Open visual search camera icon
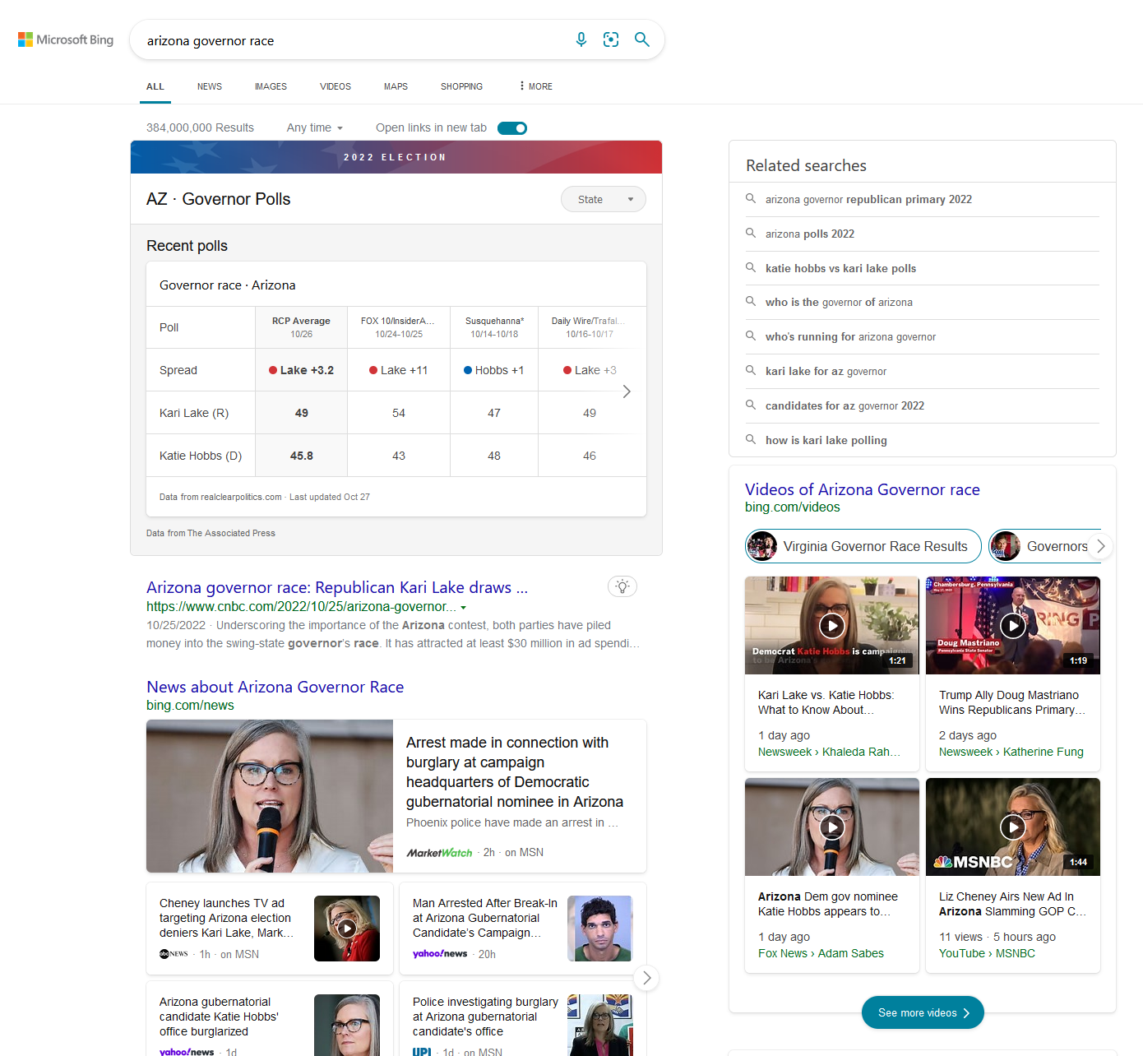1143x1056 pixels. point(611,39)
